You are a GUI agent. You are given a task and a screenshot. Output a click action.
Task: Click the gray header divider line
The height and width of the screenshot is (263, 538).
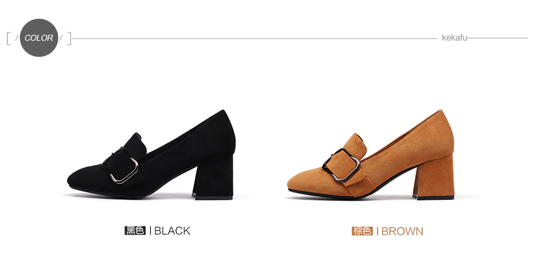pyautogui.click(x=254, y=39)
